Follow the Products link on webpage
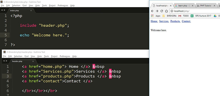Image resolution: width=220 pixels, height=96 pixels. point(175,21)
